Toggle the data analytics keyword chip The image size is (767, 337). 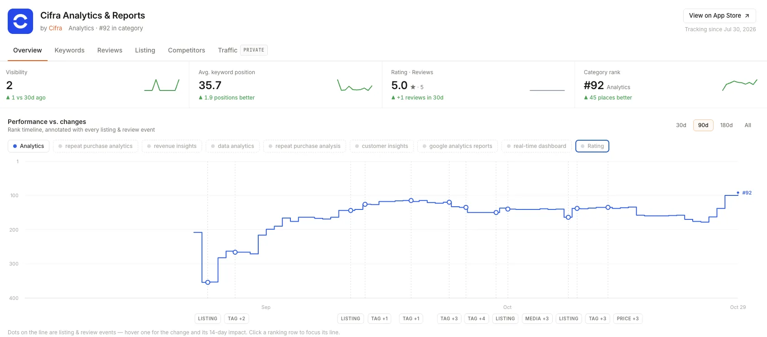tap(232, 146)
